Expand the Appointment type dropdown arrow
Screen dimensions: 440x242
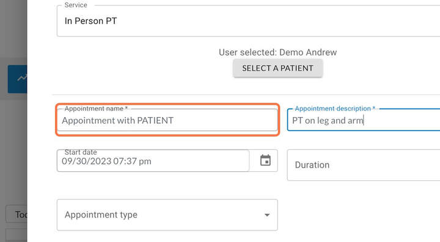pyautogui.click(x=267, y=215)
